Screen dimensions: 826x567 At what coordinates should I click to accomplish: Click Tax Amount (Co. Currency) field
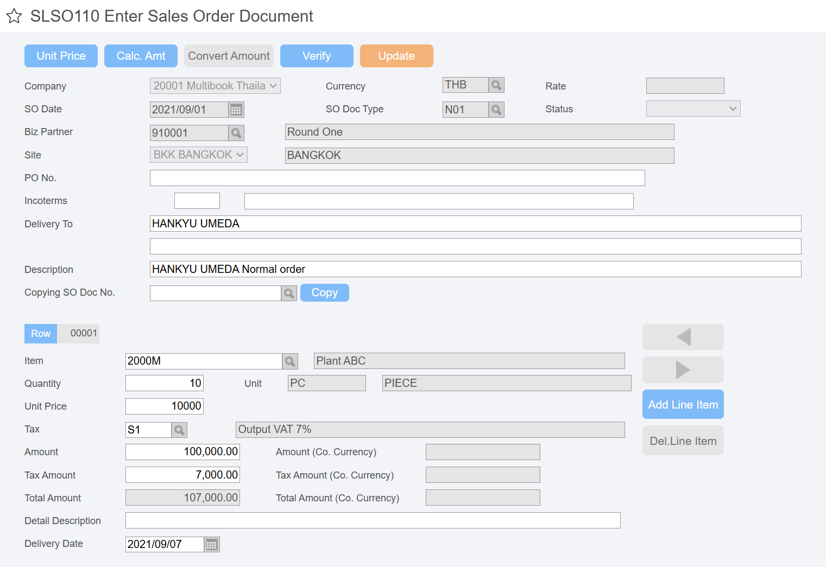(483, 475)
